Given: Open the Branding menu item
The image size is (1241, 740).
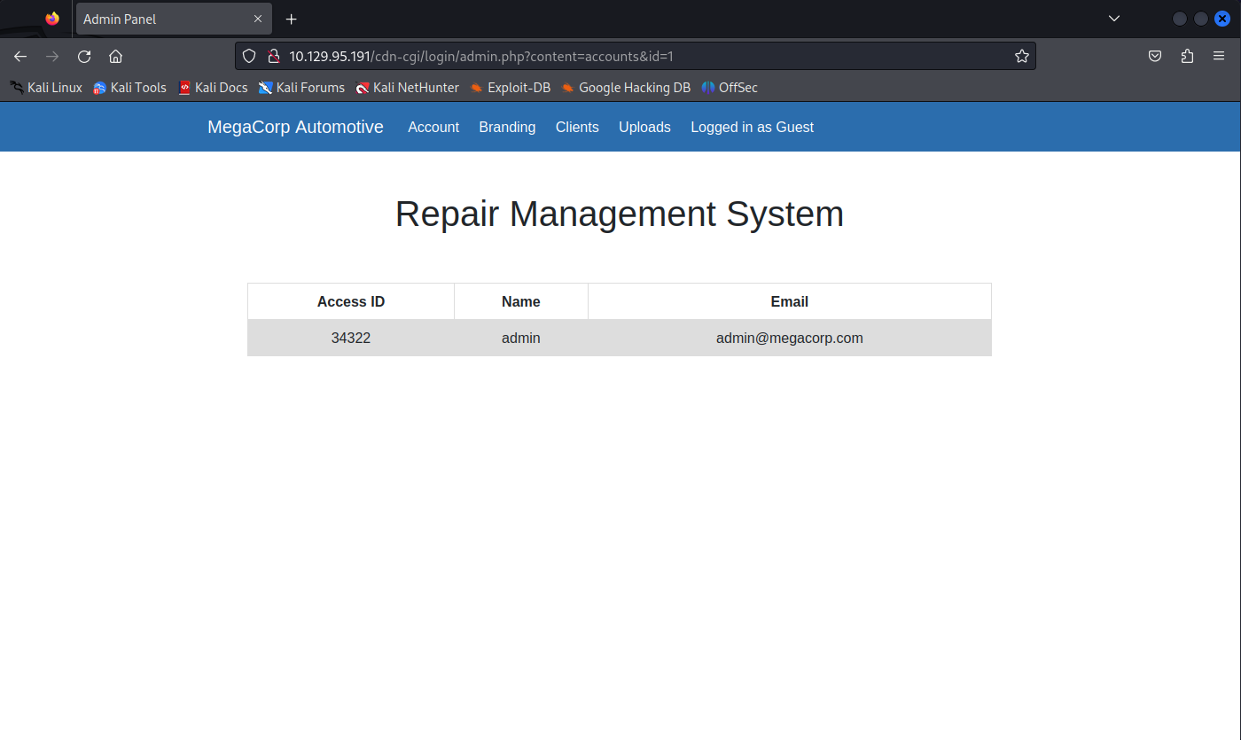Looking at the screenshot, I should 507,127.
